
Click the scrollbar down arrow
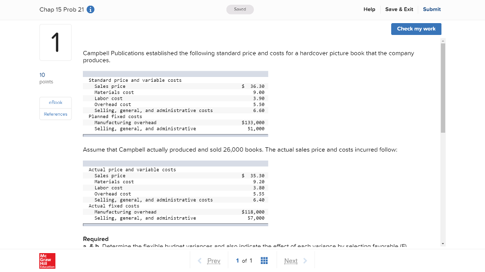443,244
